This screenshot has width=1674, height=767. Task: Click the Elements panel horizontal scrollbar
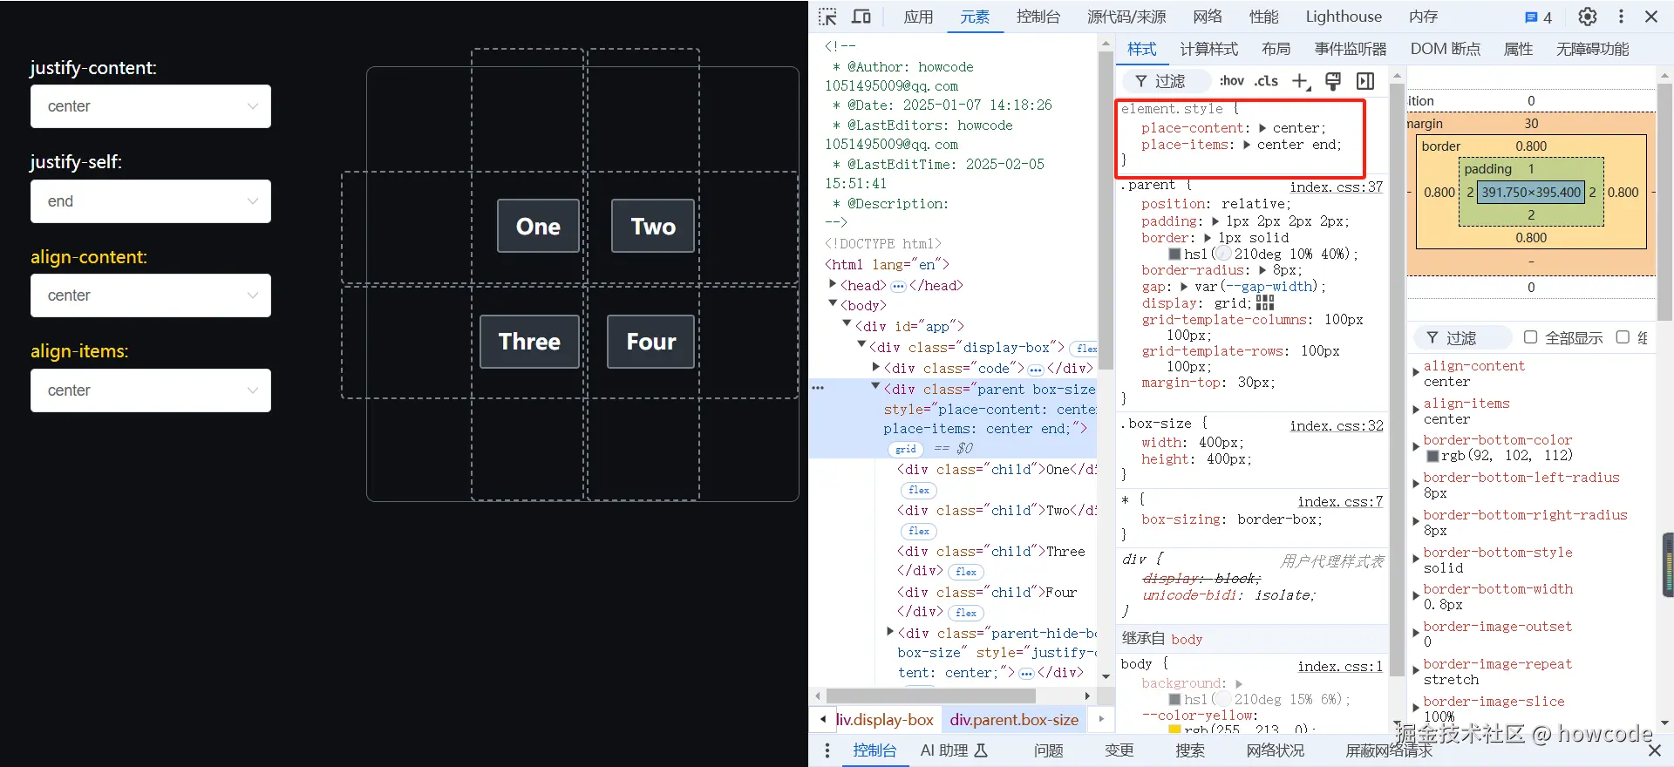tap(931, 696)
